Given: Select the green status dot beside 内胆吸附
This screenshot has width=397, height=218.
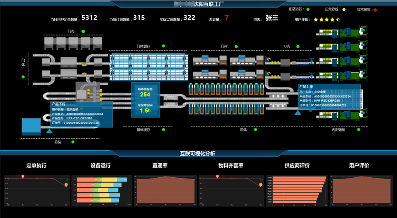Looking at the screenshot, I should (358, 130).
